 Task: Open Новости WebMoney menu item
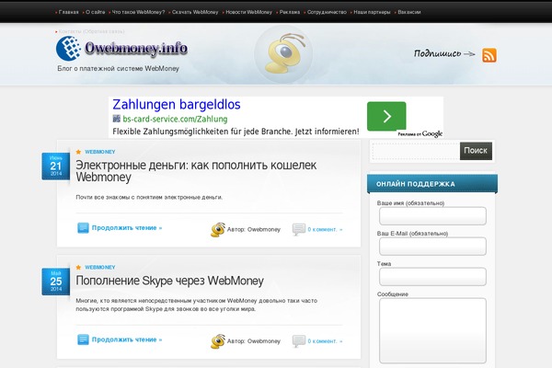pos(249,12)
